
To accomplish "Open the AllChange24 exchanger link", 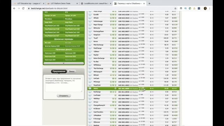I will (98, 72).
